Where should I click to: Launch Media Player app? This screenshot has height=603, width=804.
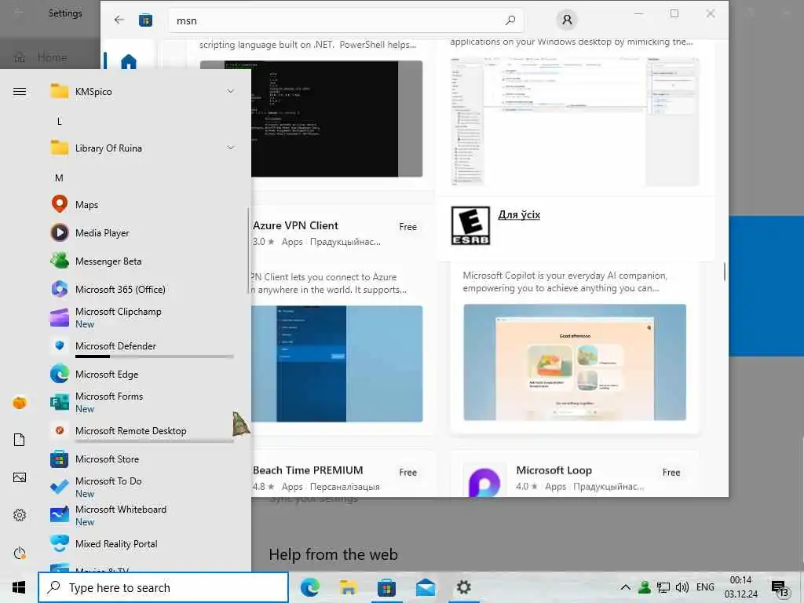(142, 232)
